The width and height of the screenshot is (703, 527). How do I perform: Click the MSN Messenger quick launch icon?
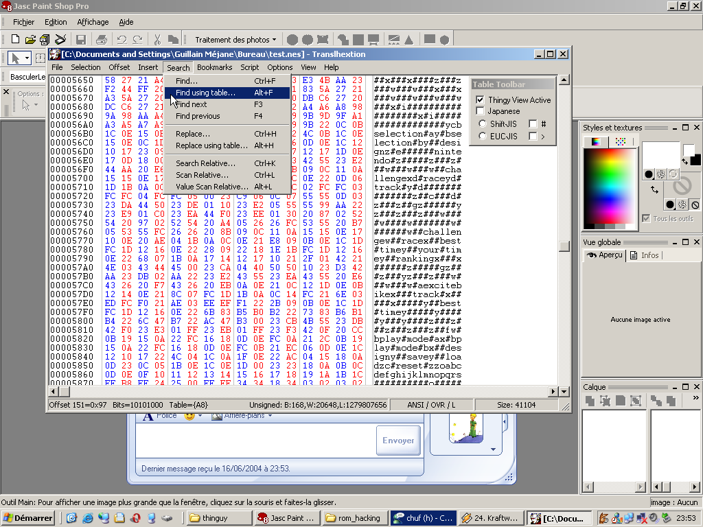click(x=104, y=518)
